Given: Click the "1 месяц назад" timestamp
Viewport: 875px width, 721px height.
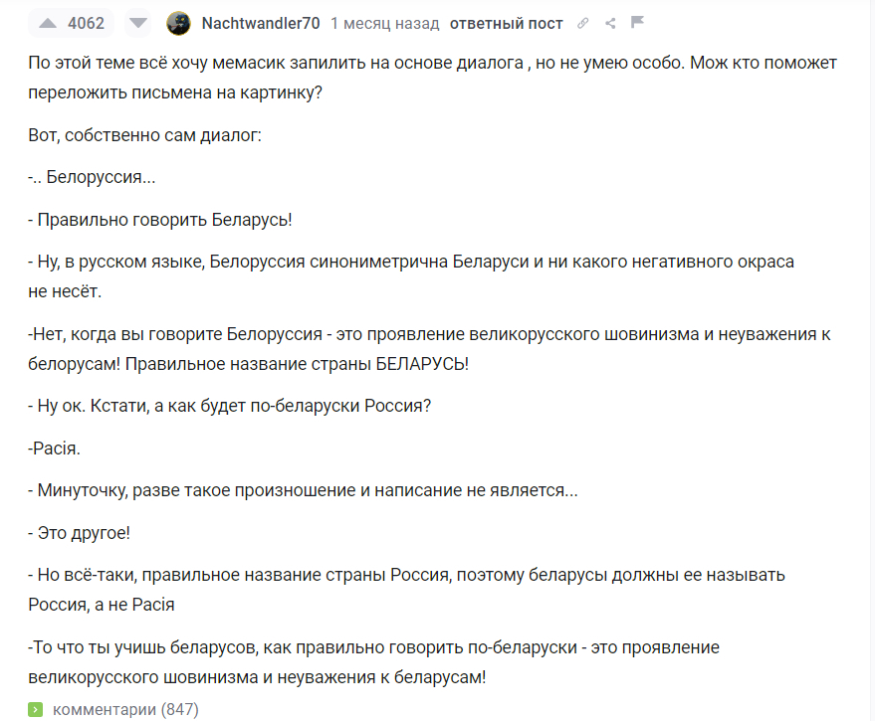Looking at the screenshot, I should [385, 23].
